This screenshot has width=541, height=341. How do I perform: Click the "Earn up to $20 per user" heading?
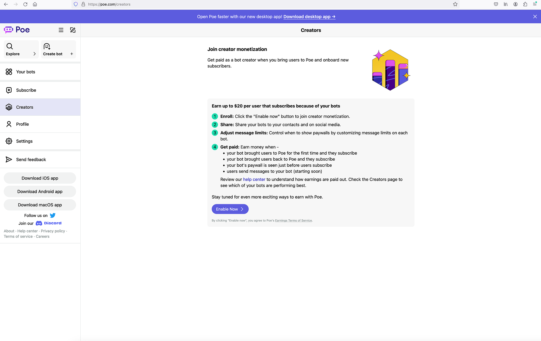(x=276, y=106)
